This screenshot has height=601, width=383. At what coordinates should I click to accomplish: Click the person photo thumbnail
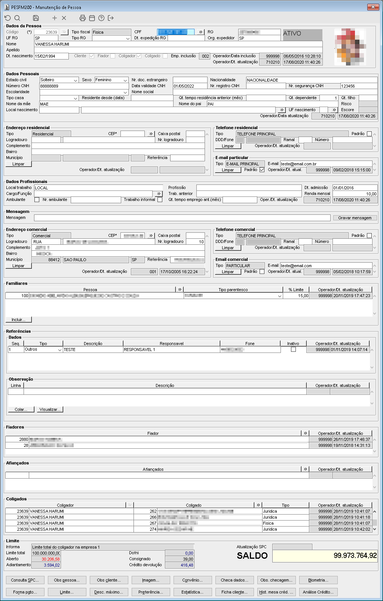click(350, 47)
